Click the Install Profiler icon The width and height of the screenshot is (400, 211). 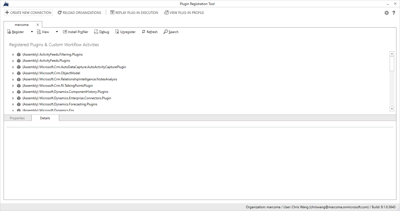[x=65, y=32]
